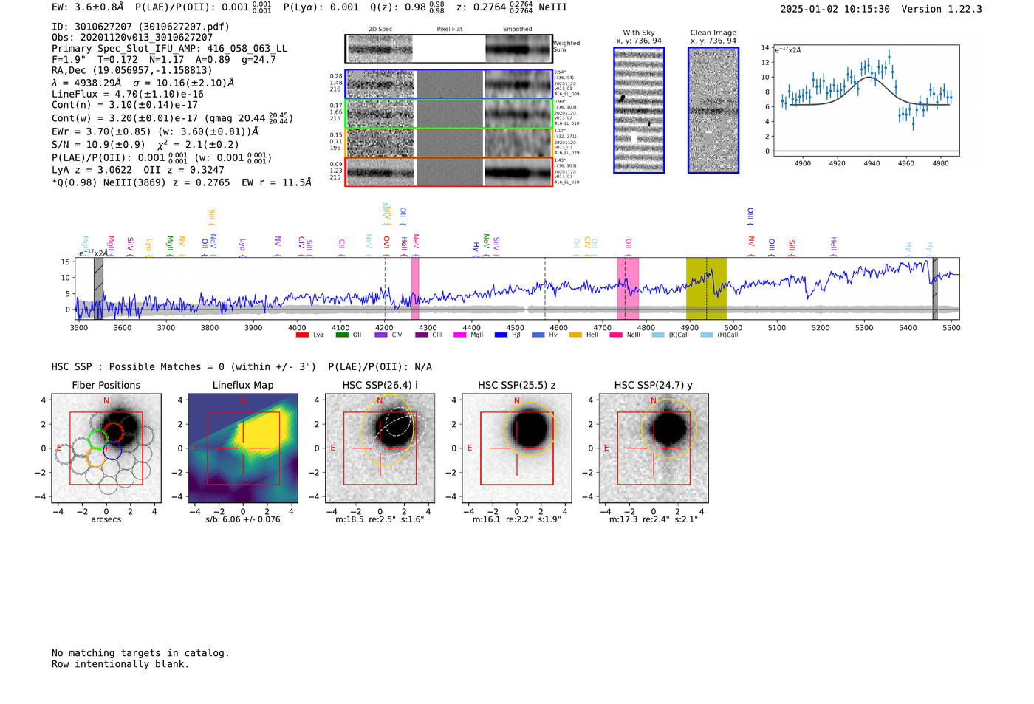Click the m:16.1 re:2.2" caption
Image resolution: width=1034 pixels, height=704 pixels.
tap(517, 519)
